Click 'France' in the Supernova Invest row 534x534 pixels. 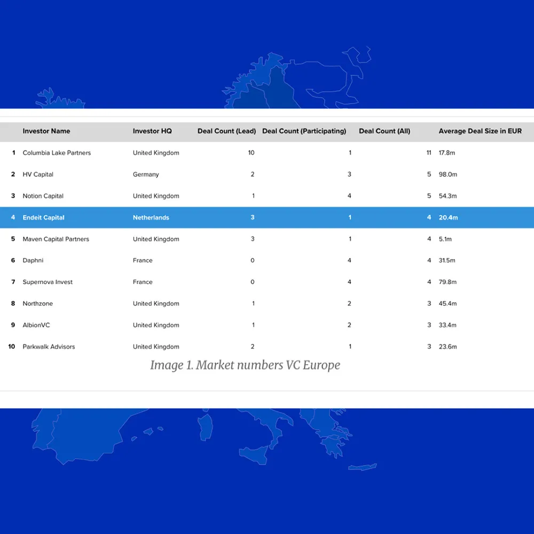pyautogui.click(x=143, y=282)
